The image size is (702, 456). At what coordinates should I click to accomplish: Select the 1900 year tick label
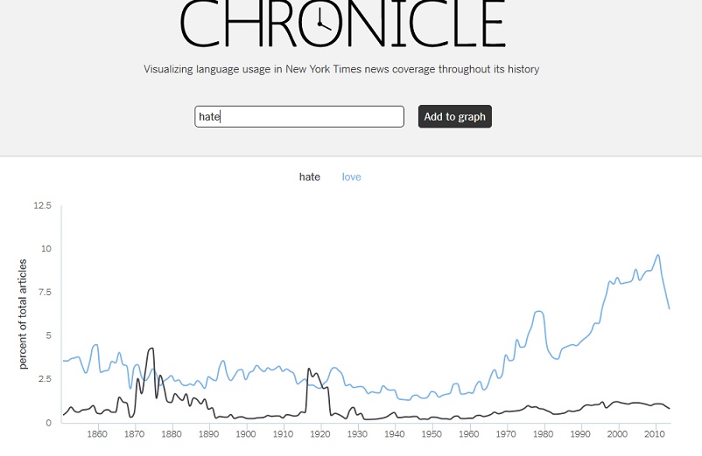(246, 434)
